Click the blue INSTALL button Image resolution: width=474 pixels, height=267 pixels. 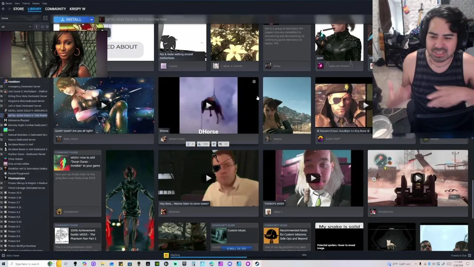coord(71,19)
